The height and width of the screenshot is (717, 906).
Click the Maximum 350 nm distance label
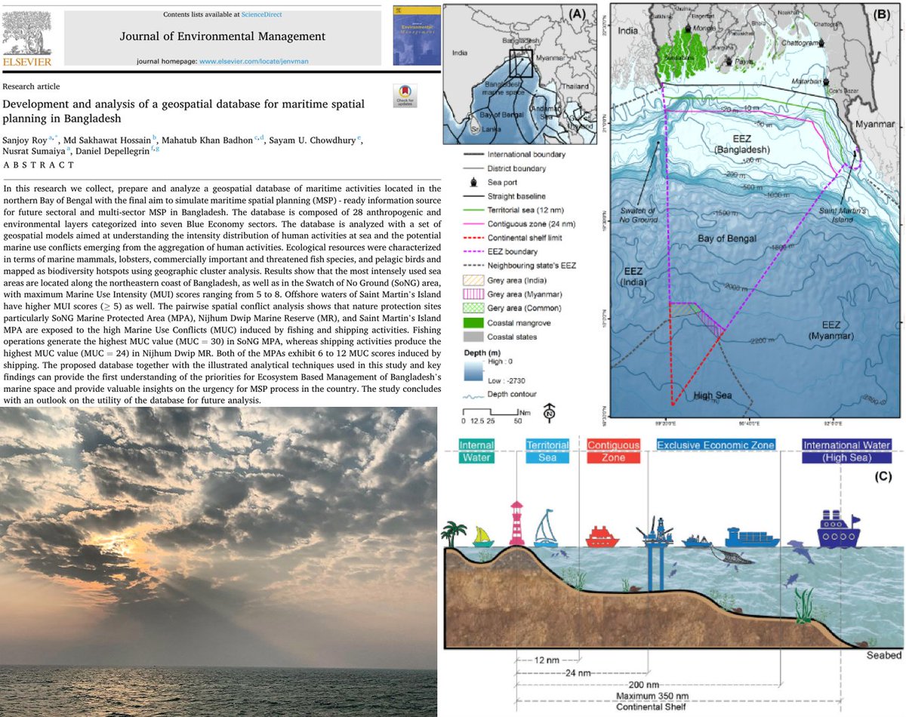coord(653,696)
